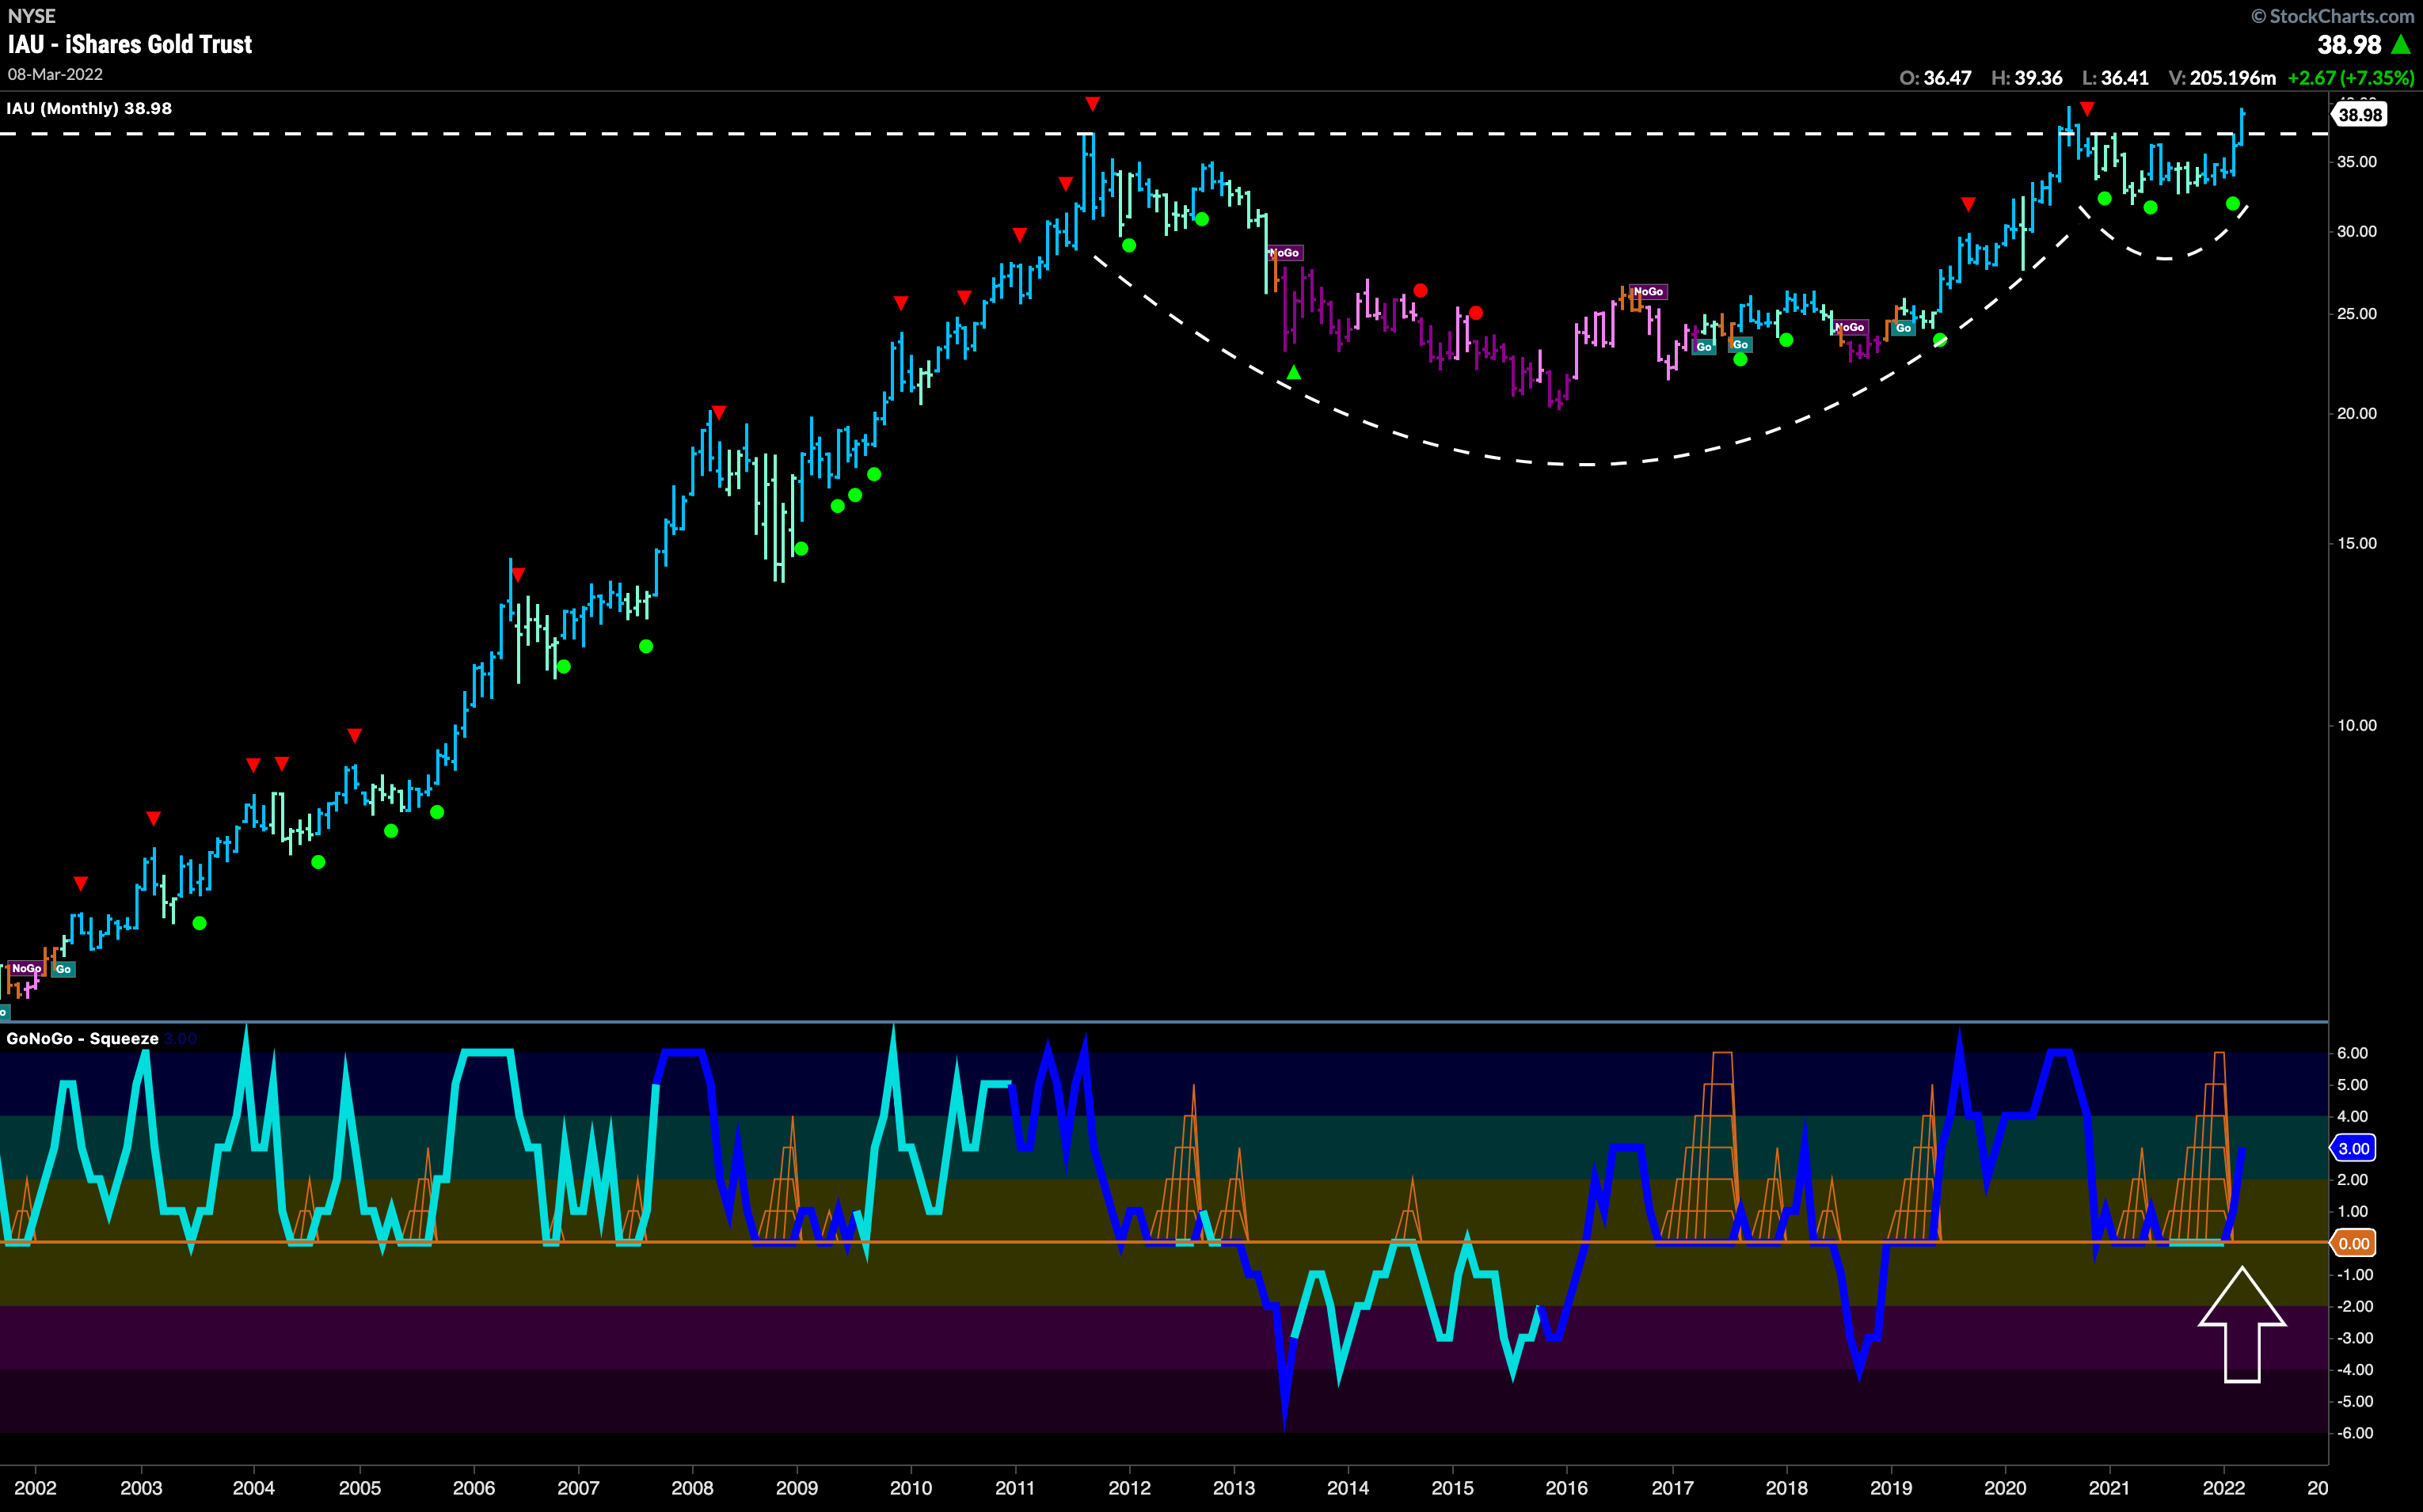Click the 15.00 price axis label

pos(2356,543)
